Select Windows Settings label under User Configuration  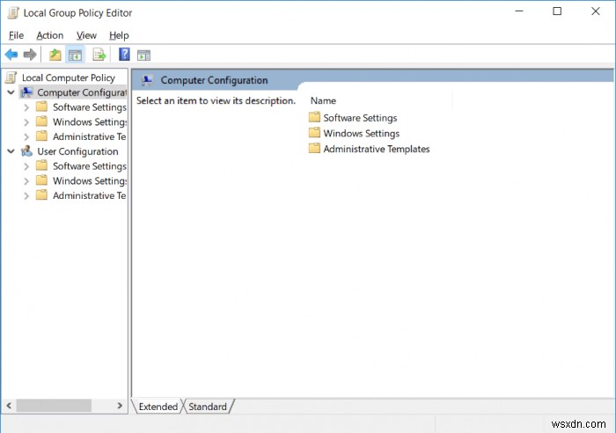coord(90,181)
